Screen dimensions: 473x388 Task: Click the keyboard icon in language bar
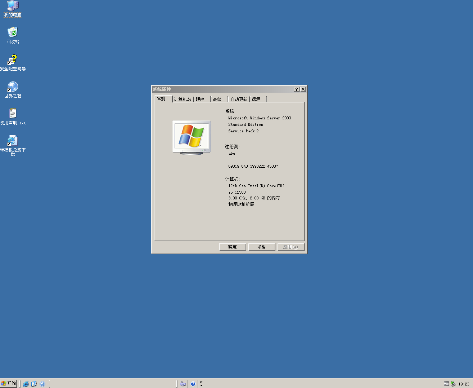point(183,384)
